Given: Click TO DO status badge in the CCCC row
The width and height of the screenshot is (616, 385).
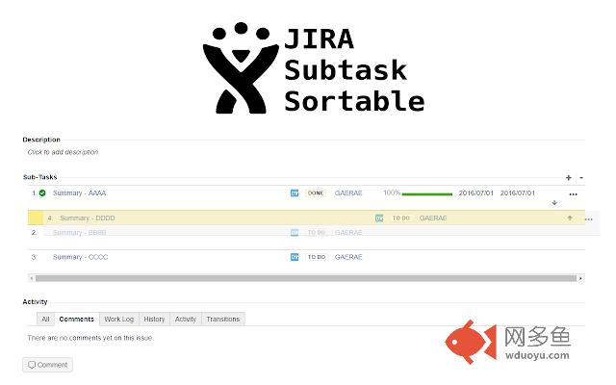Looking at the screenshot, I should (317, 257).
